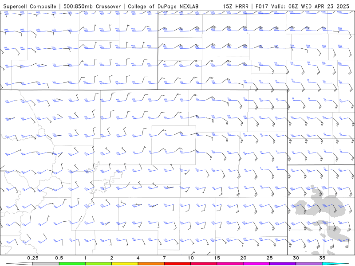This screenshot has height=266, width=355.
Task: Click the lime 1–2 colorbar segment
Action: tap(98, 264)
